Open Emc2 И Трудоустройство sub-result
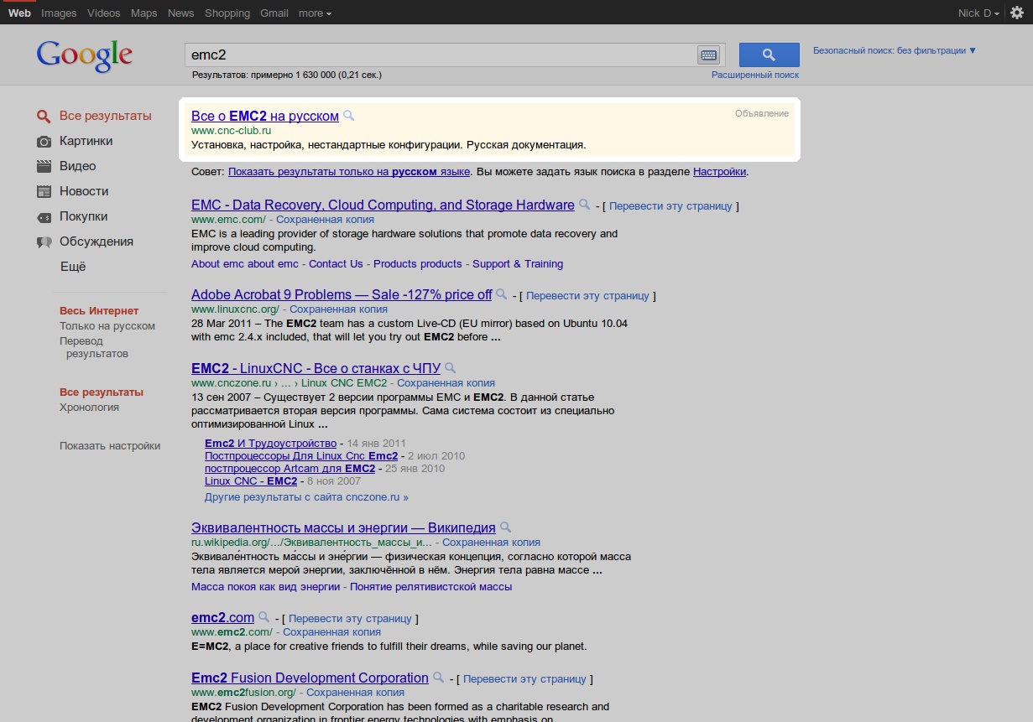1033x722 pixels. pos(270,444)
